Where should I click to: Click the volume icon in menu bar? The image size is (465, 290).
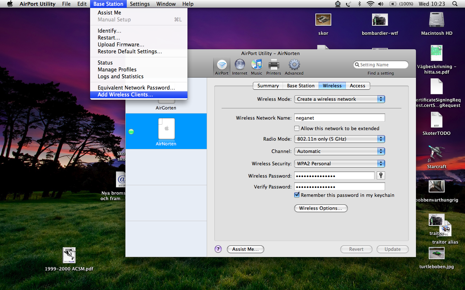point(381,4)
